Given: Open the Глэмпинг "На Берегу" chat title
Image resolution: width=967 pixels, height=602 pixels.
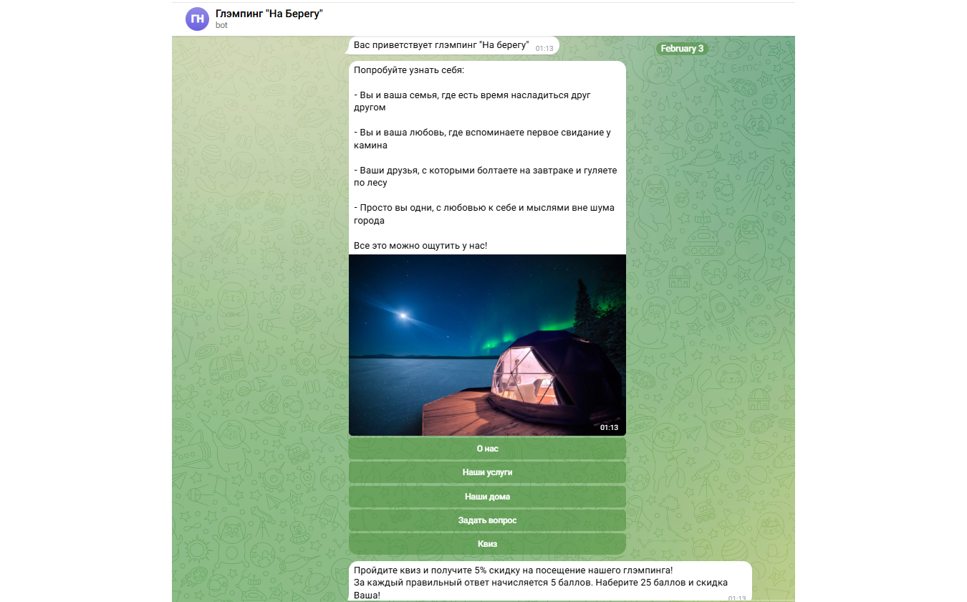Looking at the screenshot, I should pos(269,13).
